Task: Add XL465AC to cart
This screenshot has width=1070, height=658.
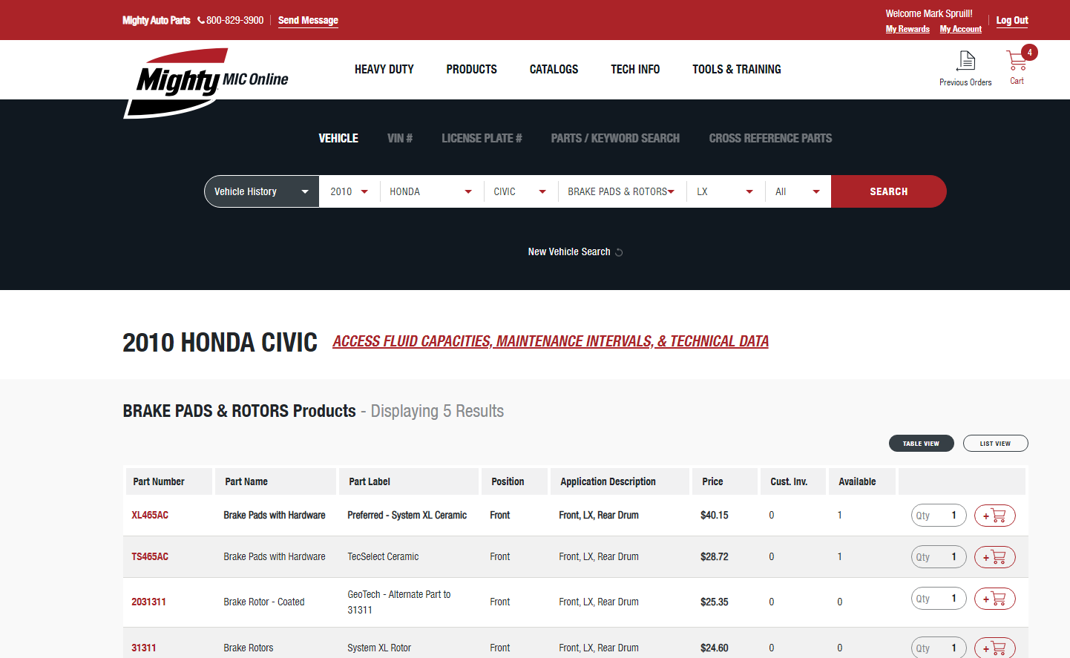Action: coord(994,516)
